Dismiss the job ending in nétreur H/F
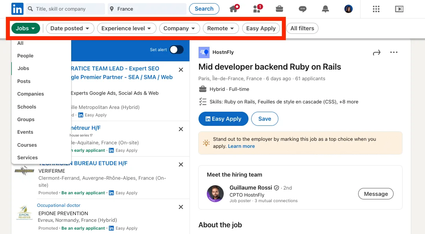 pos(181,129)
